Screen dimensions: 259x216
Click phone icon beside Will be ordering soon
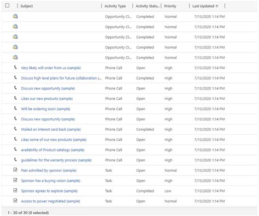pos(15,108)
